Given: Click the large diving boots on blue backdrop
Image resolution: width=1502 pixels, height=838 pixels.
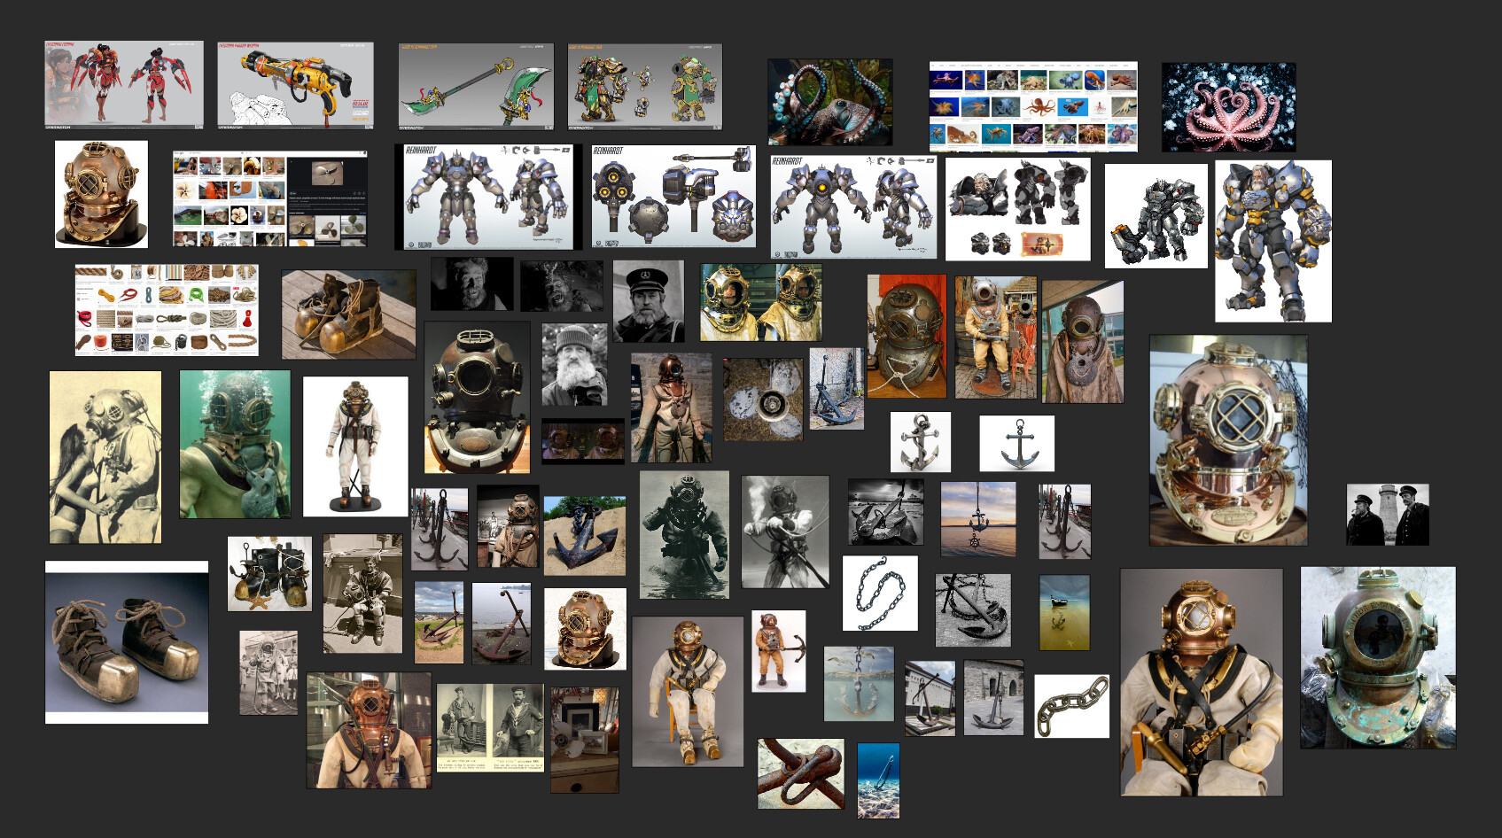Looking at the screenshot, I should 127,642.
